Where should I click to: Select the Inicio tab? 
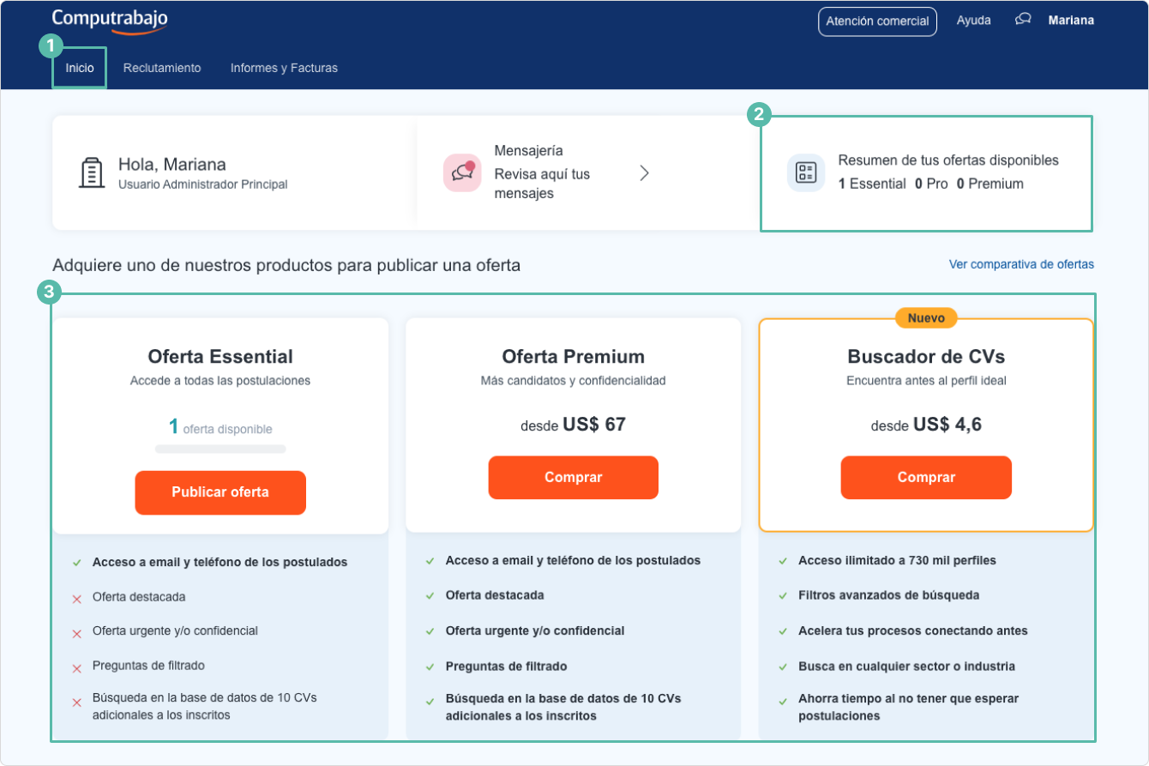[x=78, y=67]
